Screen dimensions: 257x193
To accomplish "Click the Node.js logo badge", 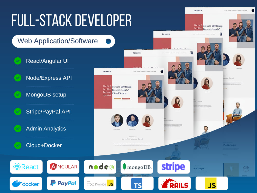I will [x=100, y=167].
